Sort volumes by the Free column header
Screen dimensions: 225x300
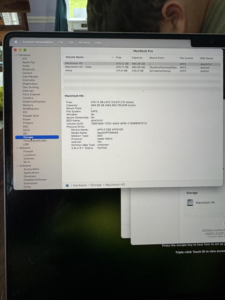(x=119, y=57)
